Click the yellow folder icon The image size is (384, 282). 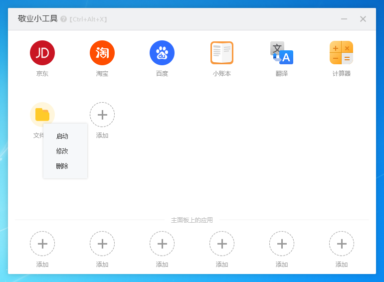coord(42,114)
